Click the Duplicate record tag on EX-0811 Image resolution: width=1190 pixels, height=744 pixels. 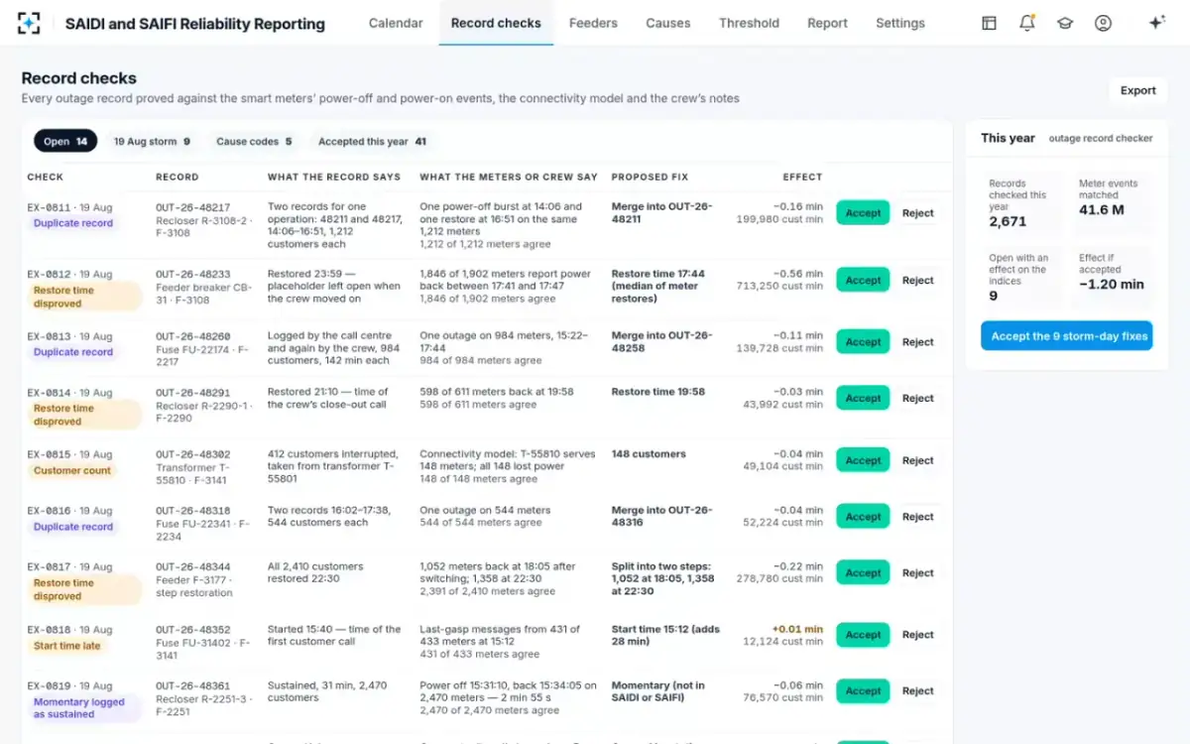click(x=73, y=223)
